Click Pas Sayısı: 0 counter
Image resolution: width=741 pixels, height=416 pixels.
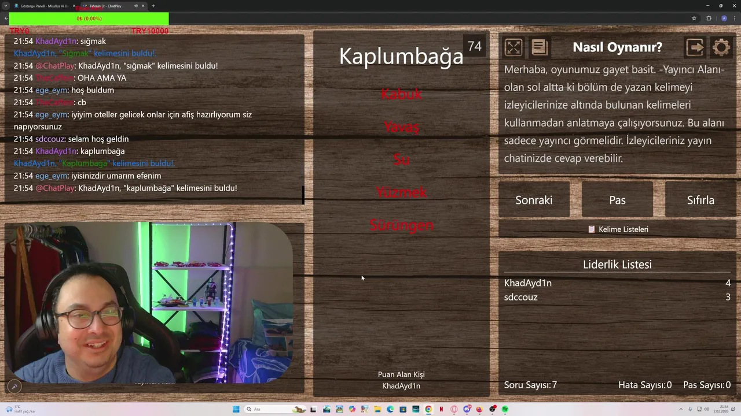point(707,385)
